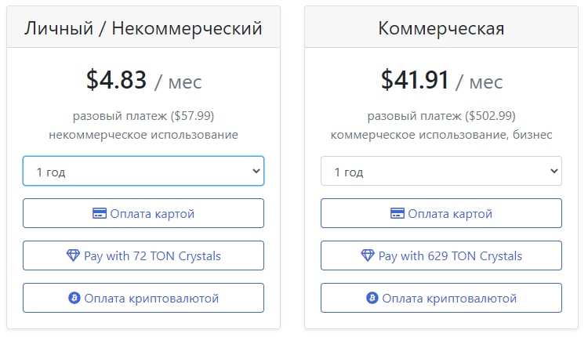The image size is (588, 337).
Task: Open the Personal plan '1 год' duration dropdown
Action: click(x=143, y=171)
